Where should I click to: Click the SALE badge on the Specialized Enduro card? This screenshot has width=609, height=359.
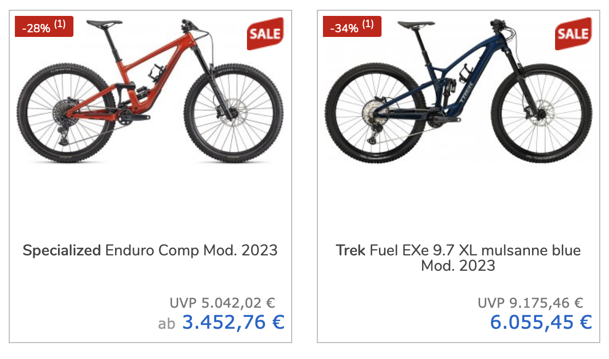tap(265, 34)
